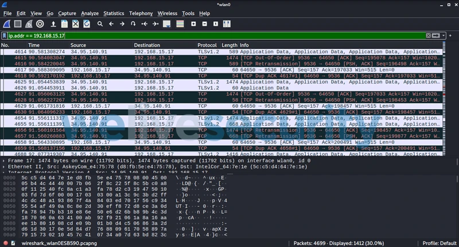The height and width of the screenshot is (247, 459).
Task: Open capture file properties status icon
Action: (x=13, y=243)
